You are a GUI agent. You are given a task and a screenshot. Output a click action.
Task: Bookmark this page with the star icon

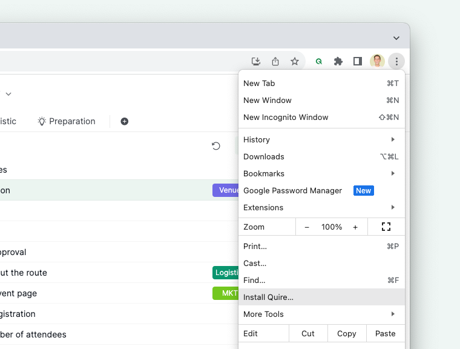click(295, 61)
